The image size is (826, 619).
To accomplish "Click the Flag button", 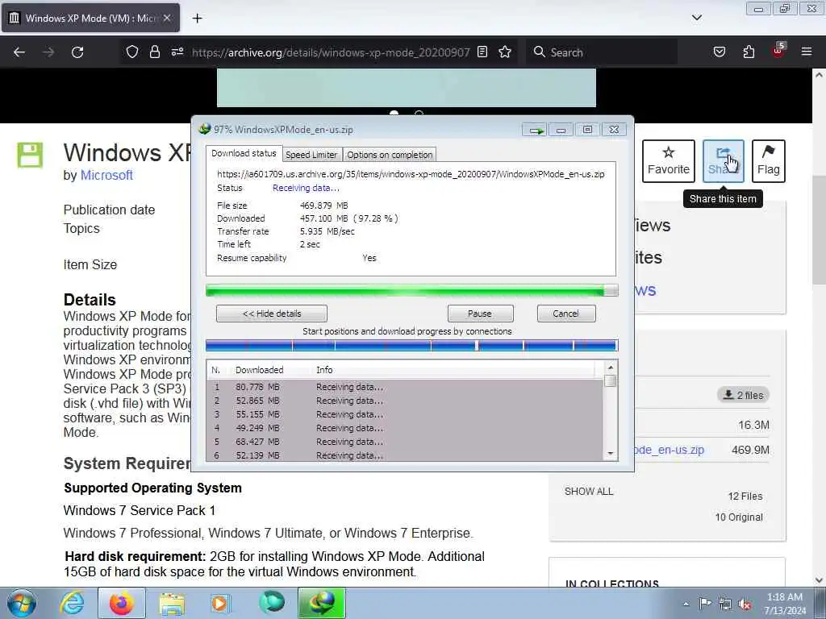I will click(x=769, y=161).
